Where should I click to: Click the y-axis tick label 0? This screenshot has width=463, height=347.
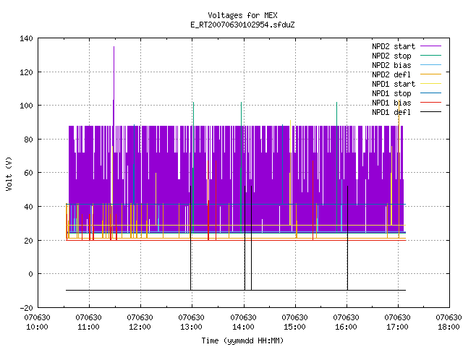[x=30, y=275]
